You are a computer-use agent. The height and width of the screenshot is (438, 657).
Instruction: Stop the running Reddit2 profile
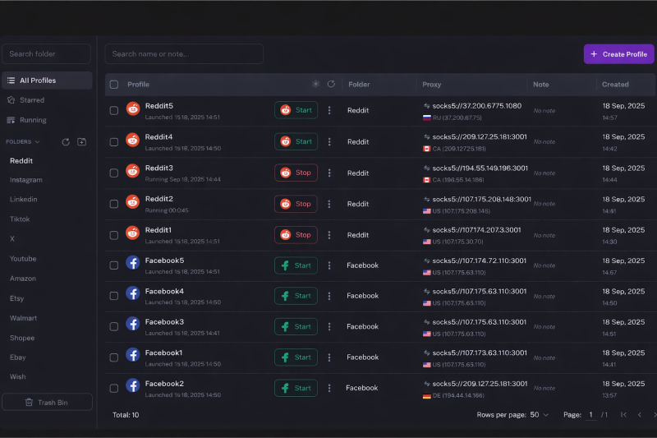[x=296, y=204]
